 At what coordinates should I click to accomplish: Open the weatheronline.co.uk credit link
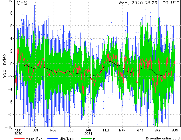point(163,138)
